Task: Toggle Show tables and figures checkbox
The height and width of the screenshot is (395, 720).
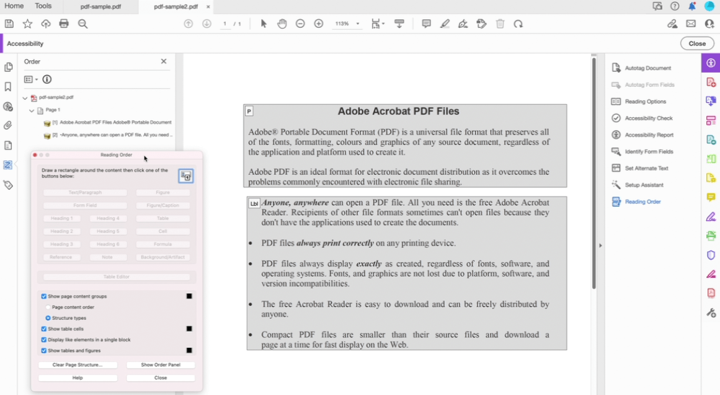Action: [44, 350]
